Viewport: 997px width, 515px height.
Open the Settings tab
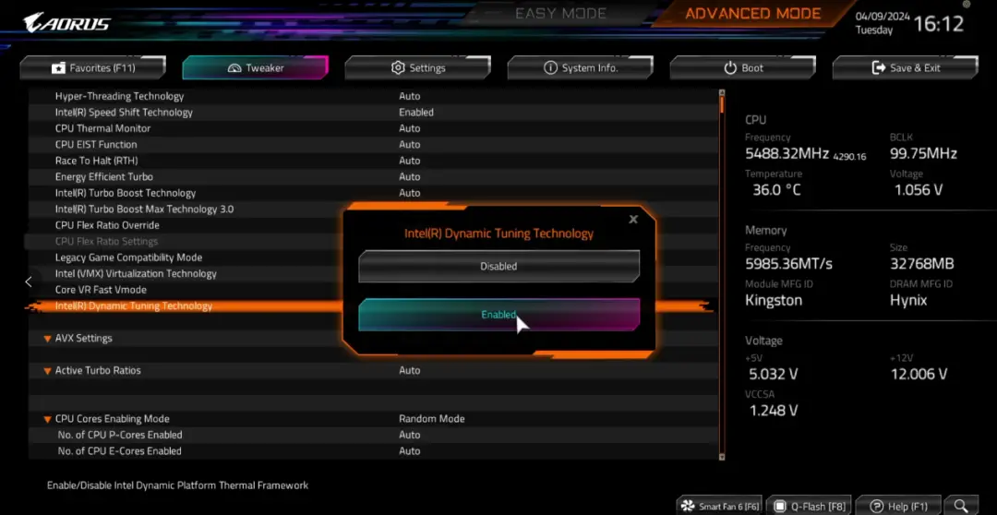(x=418, y=67)
